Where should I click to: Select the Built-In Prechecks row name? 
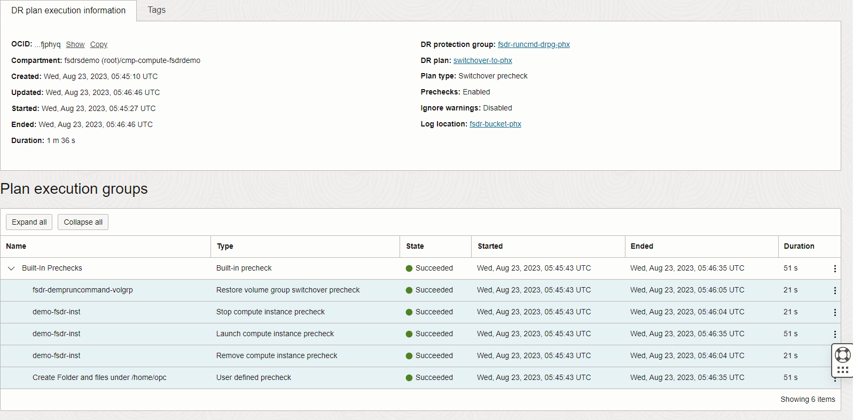click(52, 268)
